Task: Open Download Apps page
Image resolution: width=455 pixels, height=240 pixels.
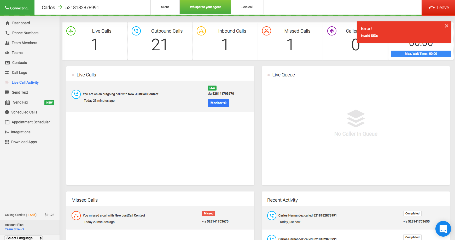Action: pos(24,142)
